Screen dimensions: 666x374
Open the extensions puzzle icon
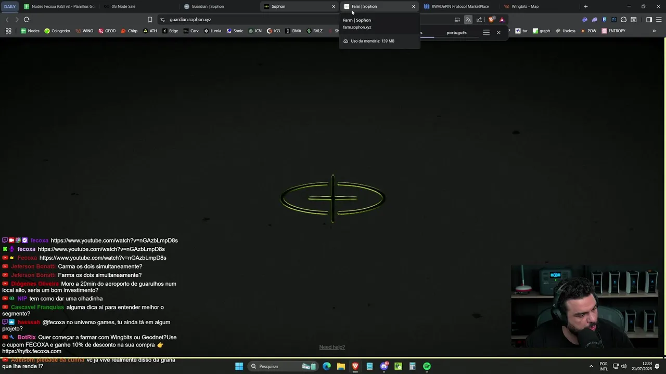point(624,20)
